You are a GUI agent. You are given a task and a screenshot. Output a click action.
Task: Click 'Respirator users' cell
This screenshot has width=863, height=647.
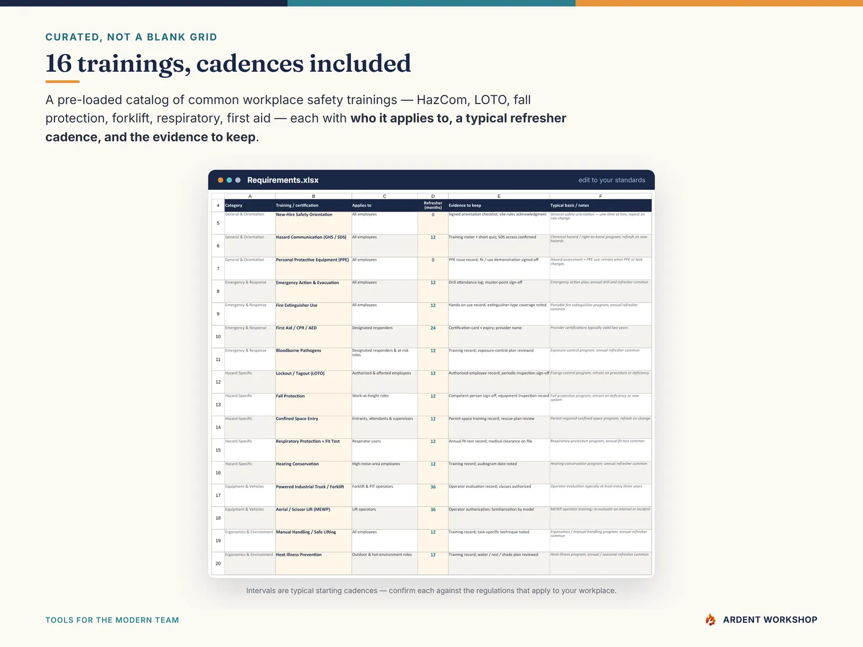(385, 450)
